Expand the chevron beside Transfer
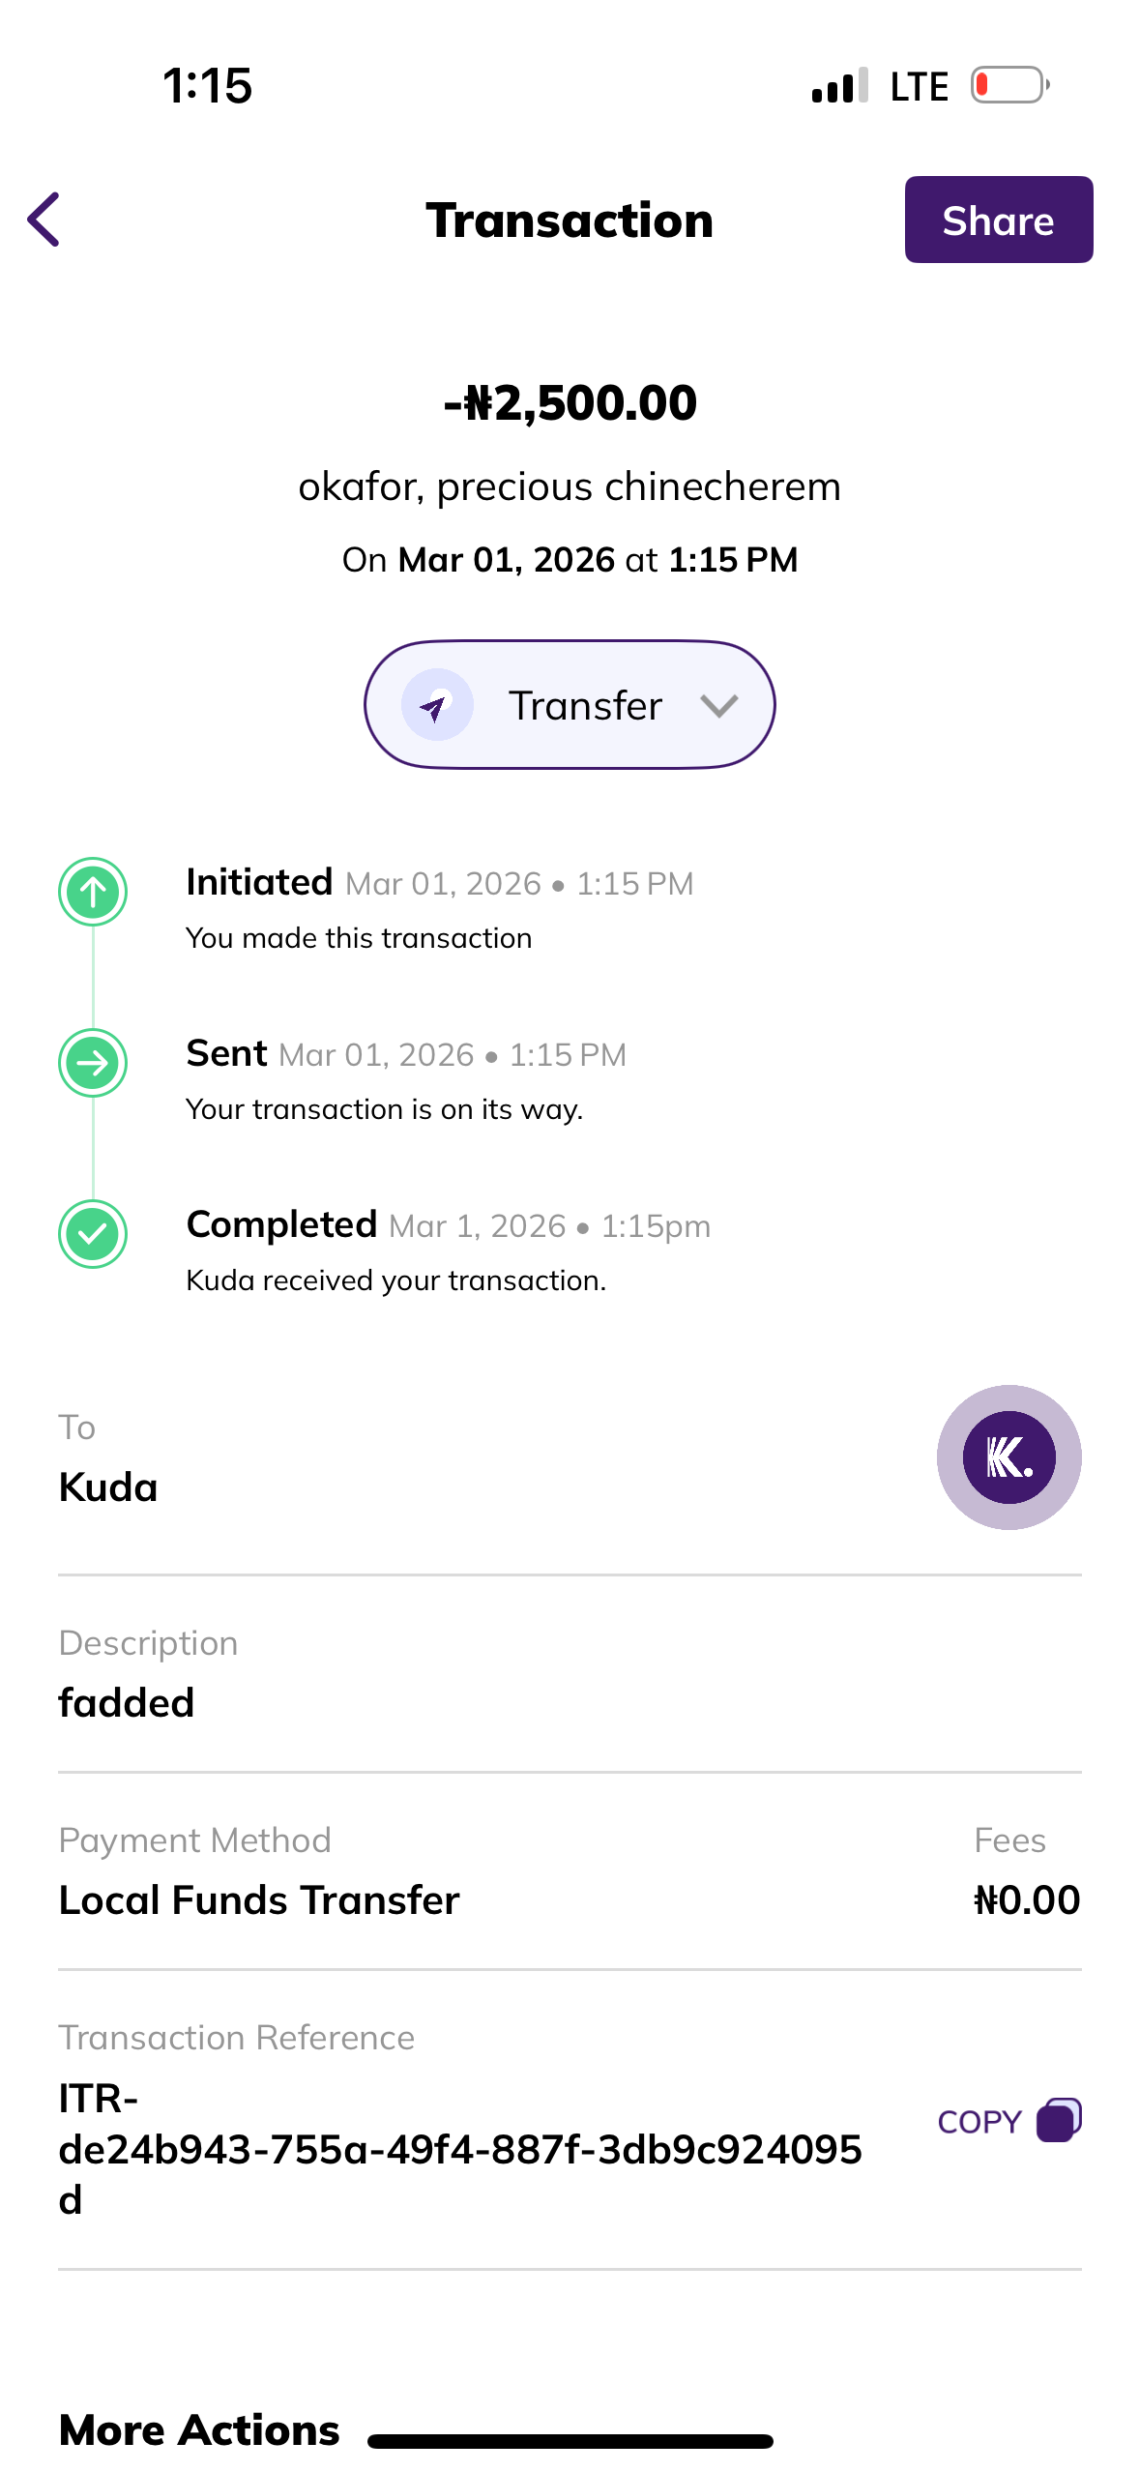 [x=719, y=705]
